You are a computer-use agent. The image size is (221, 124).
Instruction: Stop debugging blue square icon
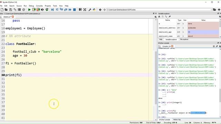point(75,10)
